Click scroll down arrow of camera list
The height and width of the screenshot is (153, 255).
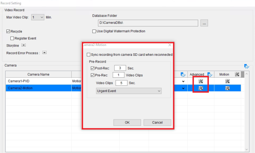(247, 149)
